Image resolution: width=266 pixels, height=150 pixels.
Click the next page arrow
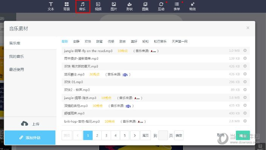[135, 135]
